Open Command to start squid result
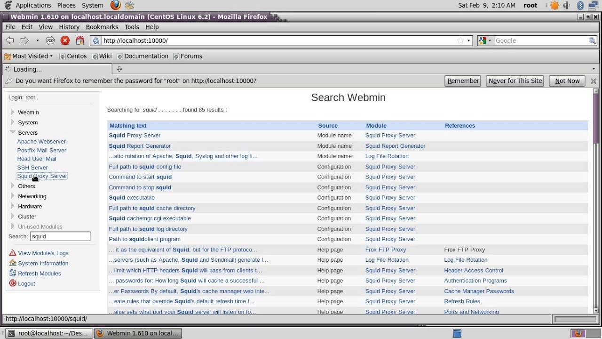The width and height of the screenshot is (602, 339). click(140, 177)
